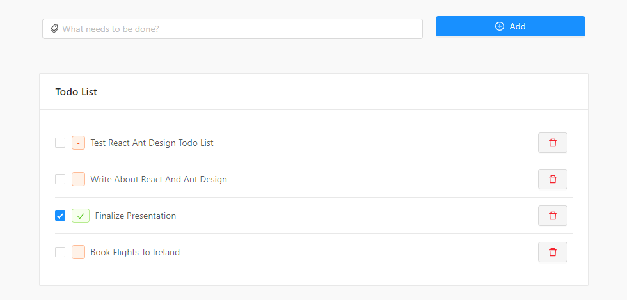Image resolution: width=627 pixels, height=300 pixels.
Task: Click the Write About React And Ant Design text
Action: [x=159, y=179]
